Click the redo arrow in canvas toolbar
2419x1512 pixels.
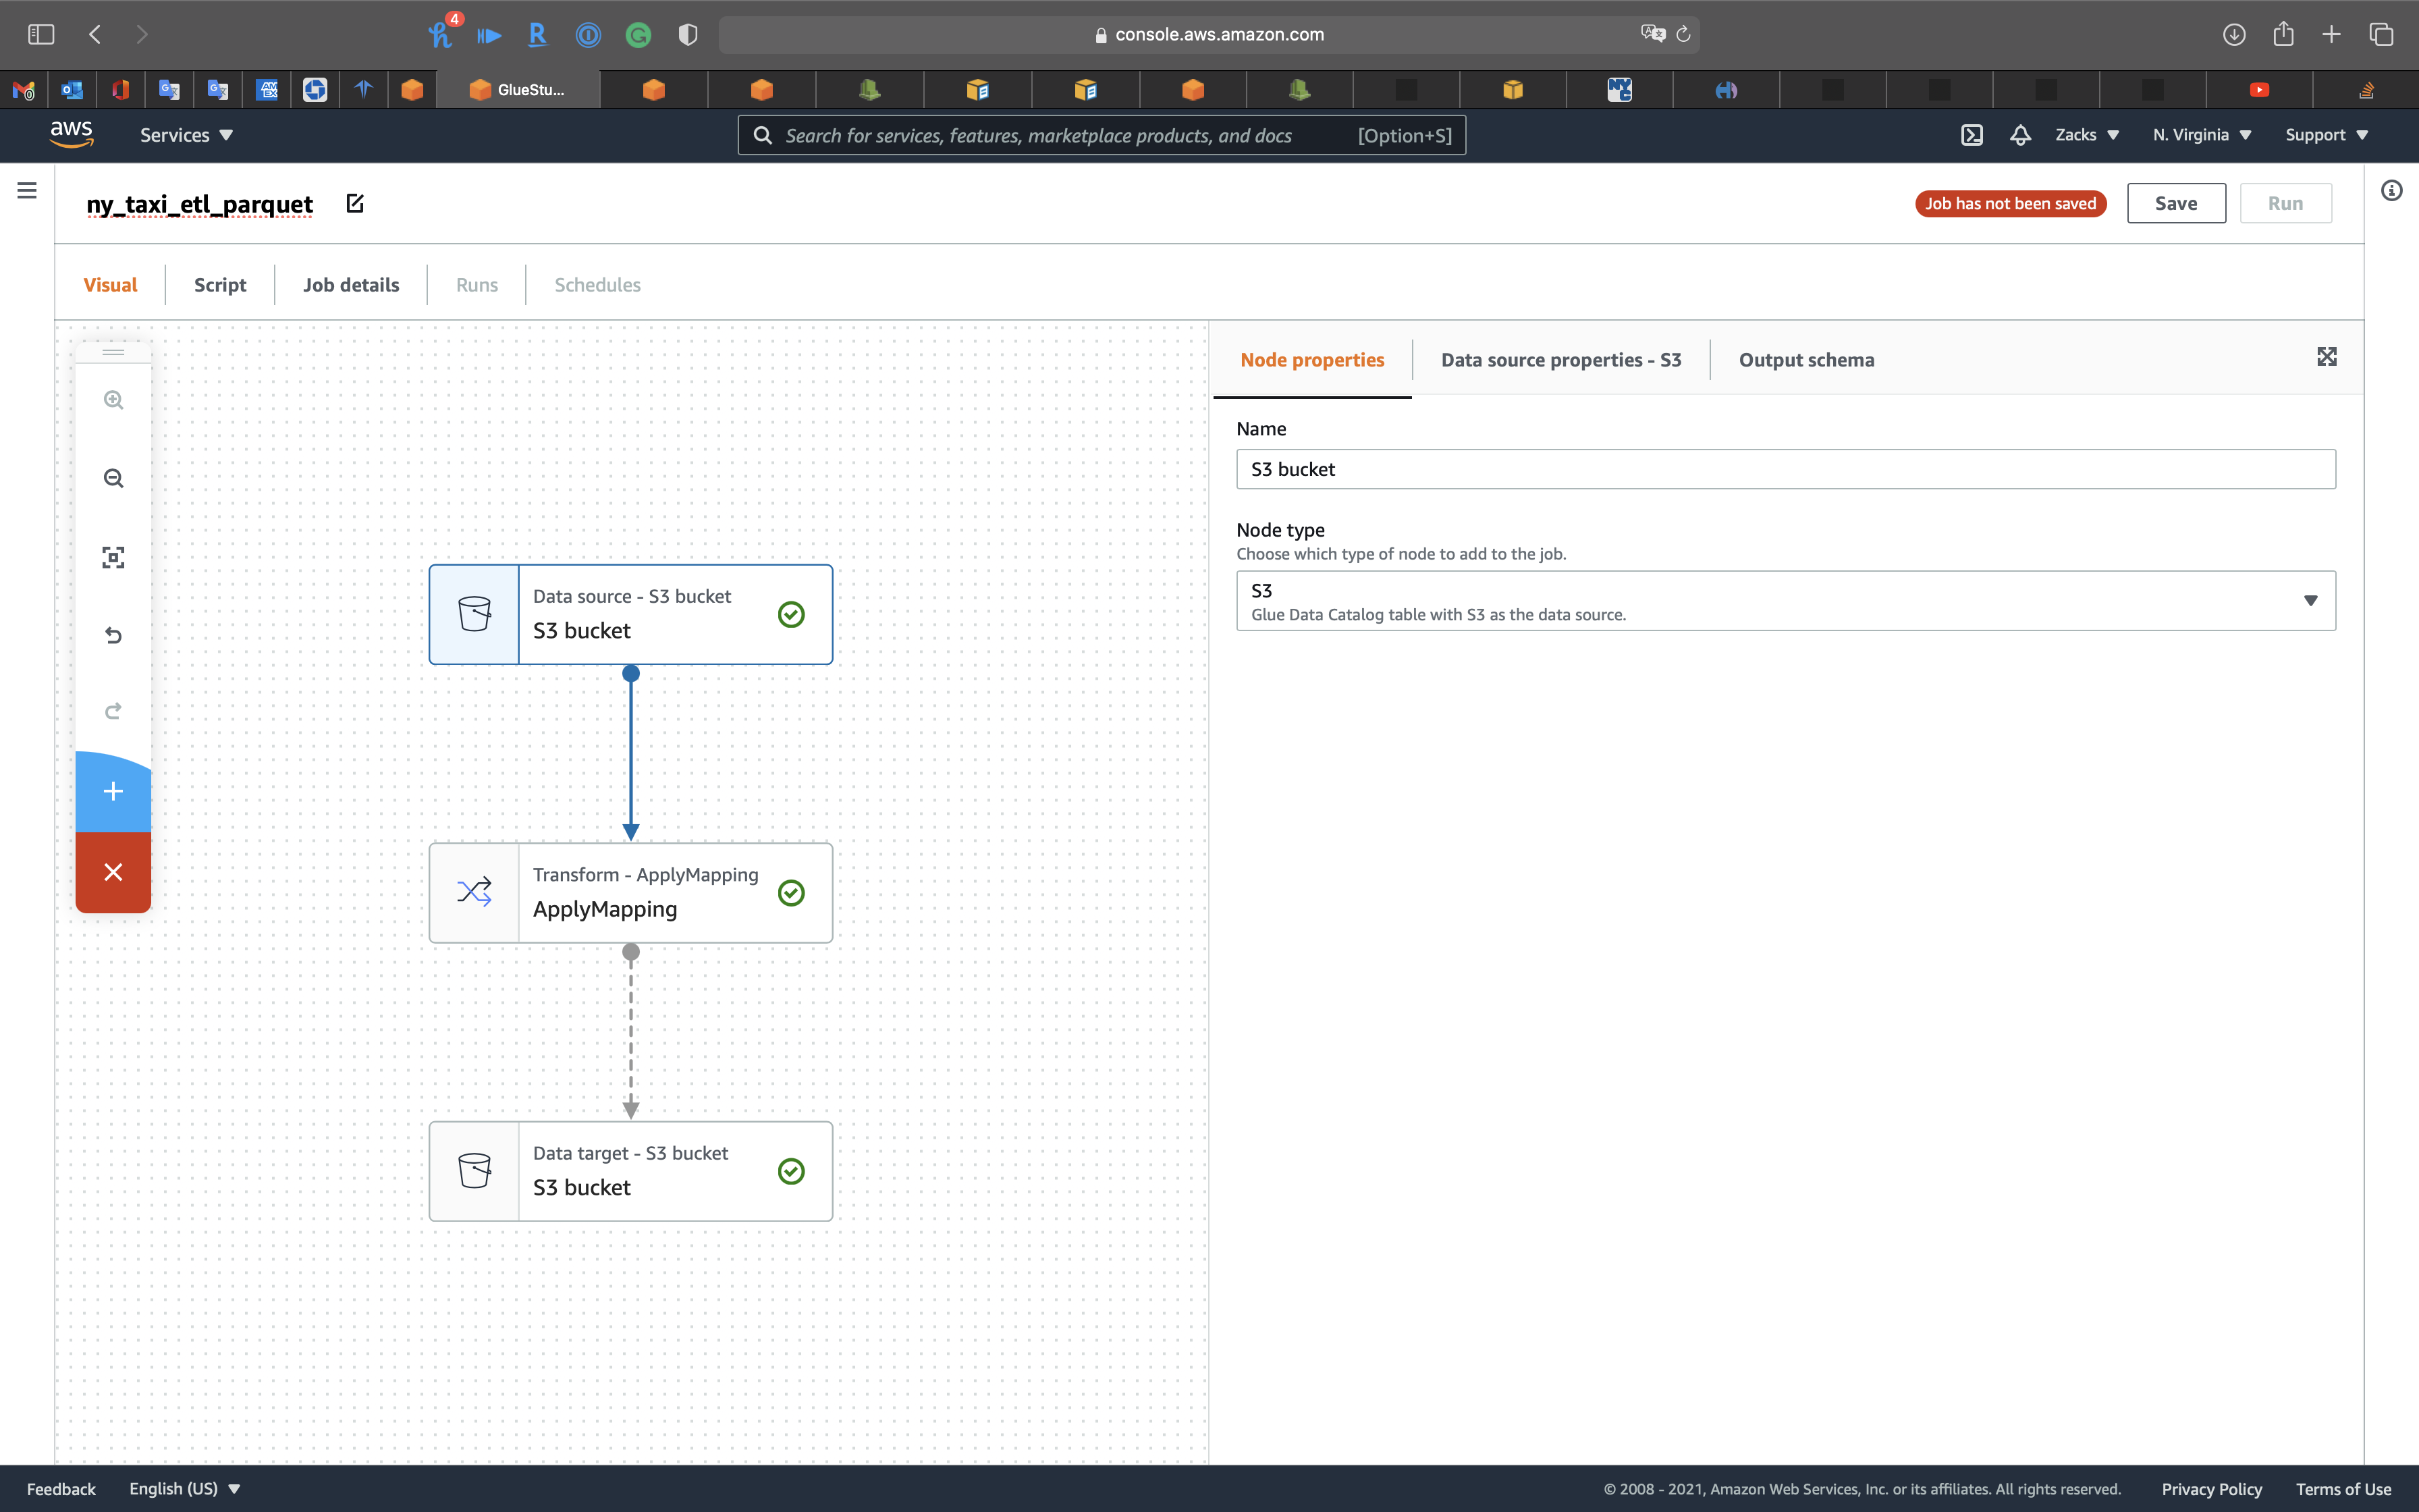click(113, 711)
